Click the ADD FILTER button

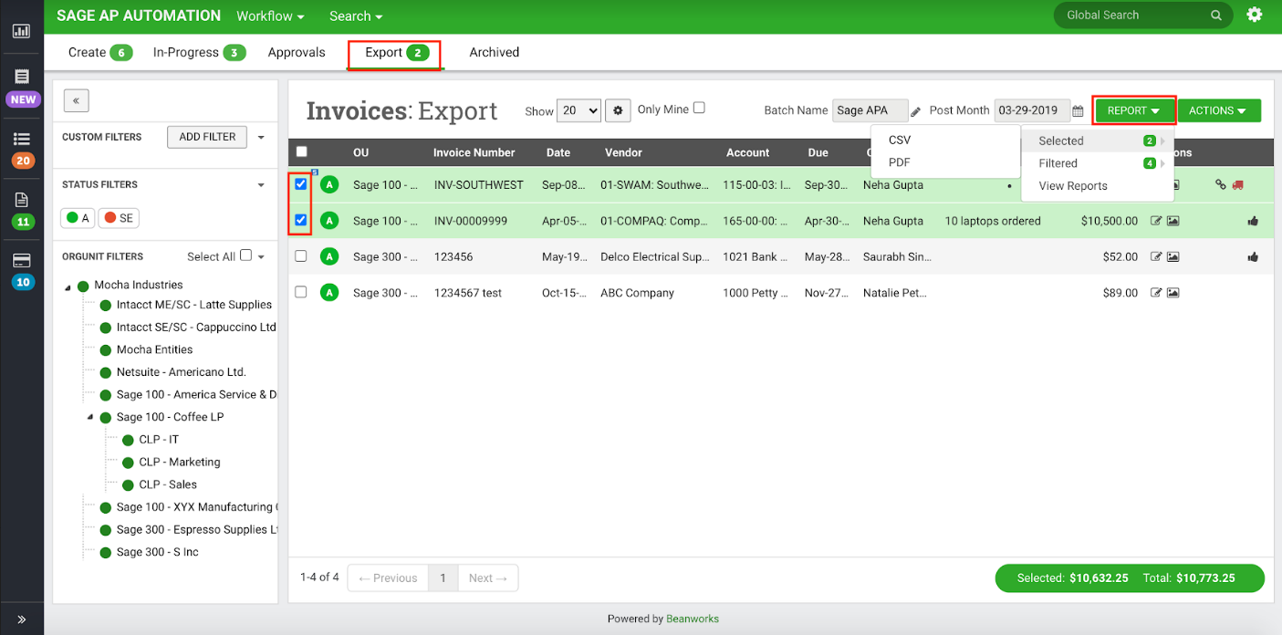click(x=207, y=137)
